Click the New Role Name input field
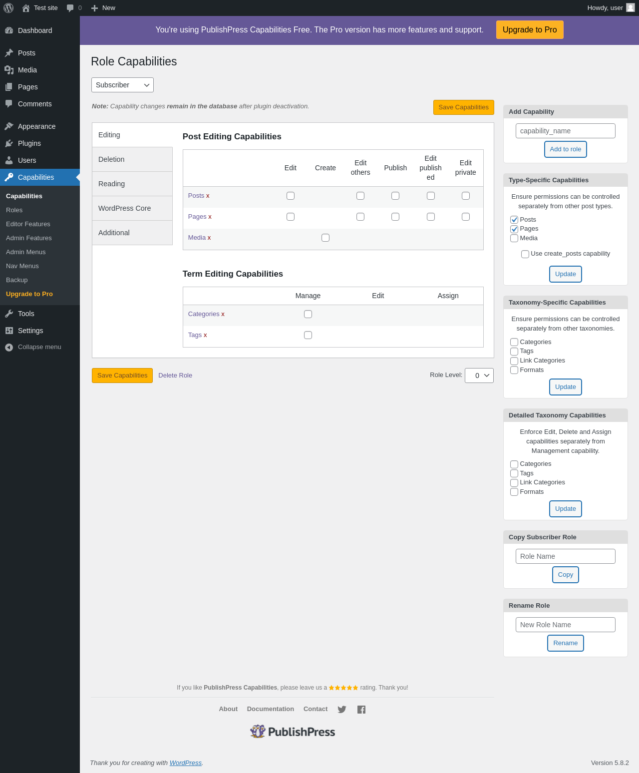This screenshot has width=639, height=773. pyautogui.click(x=566, y=625)
